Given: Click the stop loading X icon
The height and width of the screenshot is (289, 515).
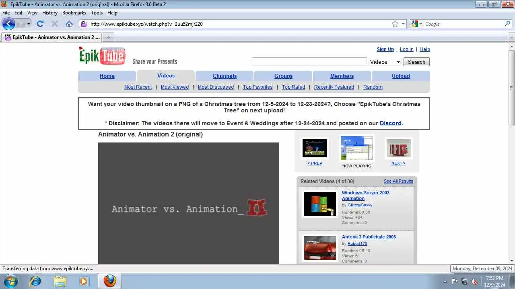Looking at the screenshot, I should (x=55, y=24).
